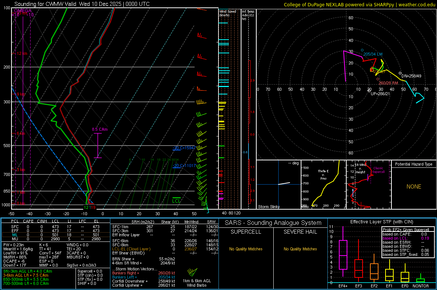Click the LCL-EL (Cloud Layer) row

(165, 249)
